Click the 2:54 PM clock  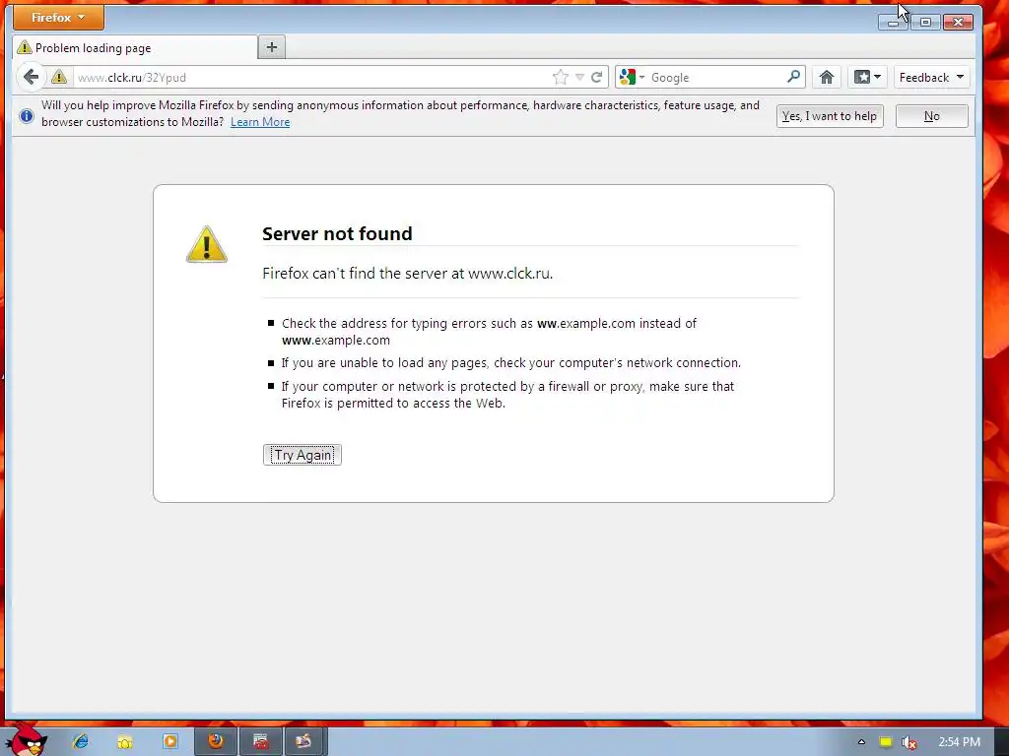(960, 742)
